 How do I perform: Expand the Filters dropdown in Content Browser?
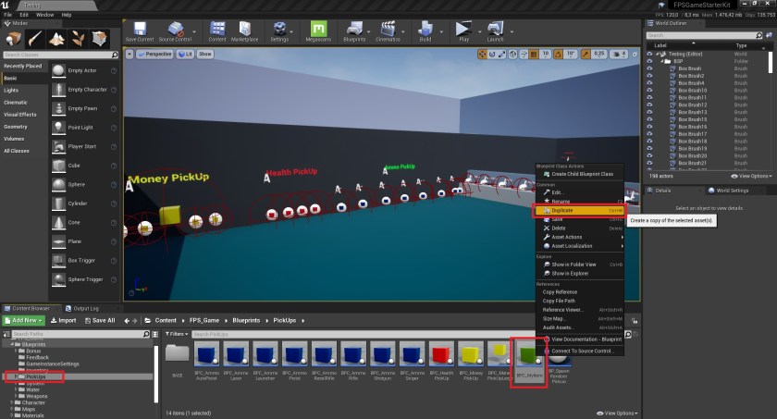[179, 334]
